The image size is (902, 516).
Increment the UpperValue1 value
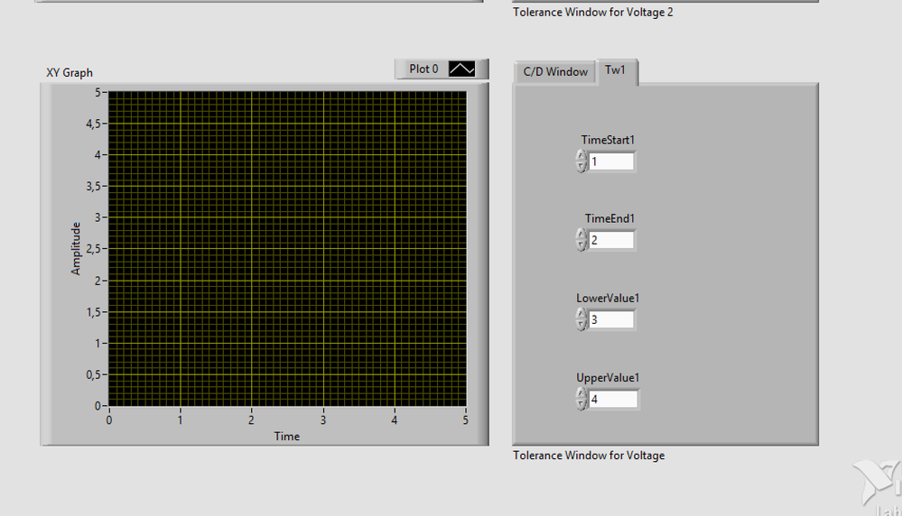581,393
